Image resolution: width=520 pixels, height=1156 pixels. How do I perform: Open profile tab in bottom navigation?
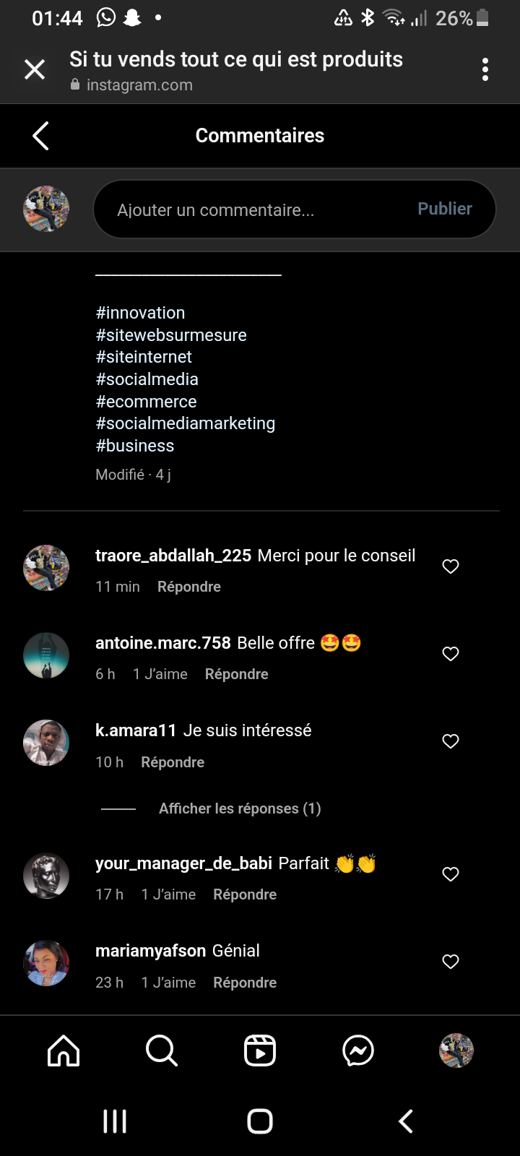coord(456,1051)
